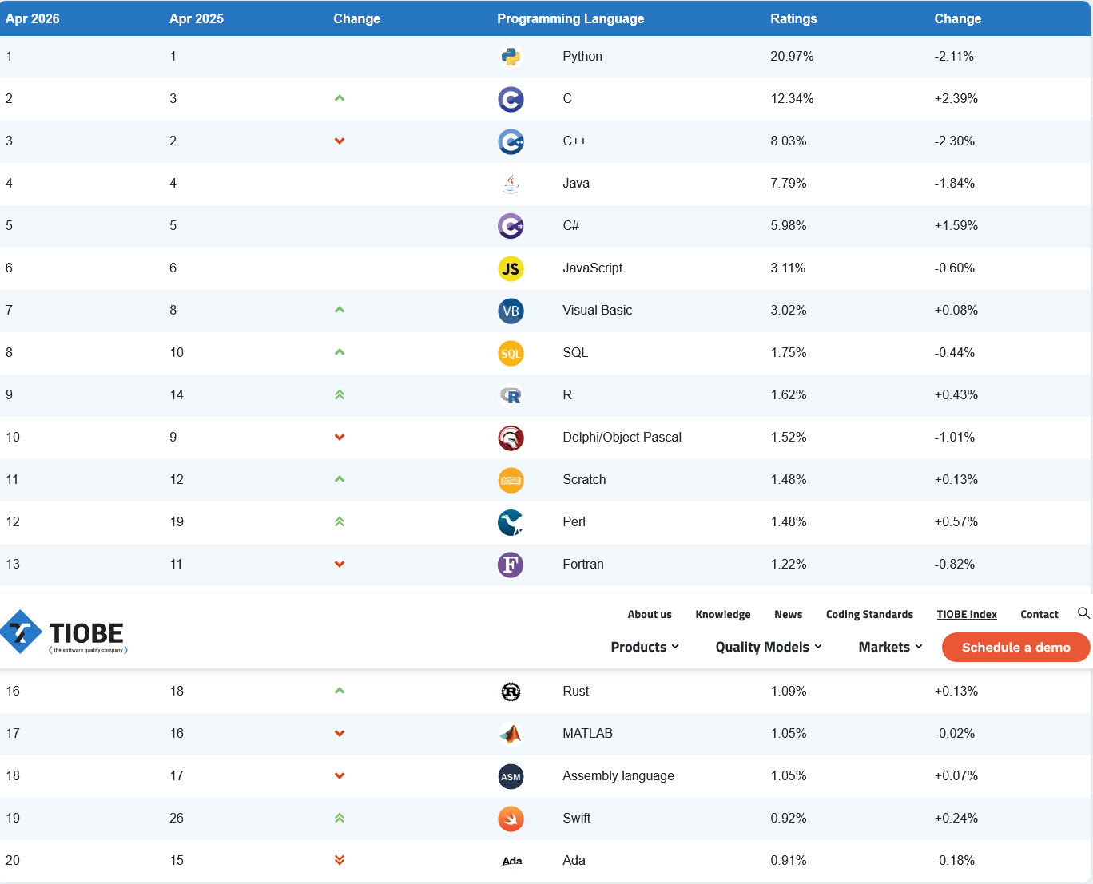Image resolution: width=1093 pixels, height=884 pixels.
Task: Open the Contact page
Action: 1039,614
